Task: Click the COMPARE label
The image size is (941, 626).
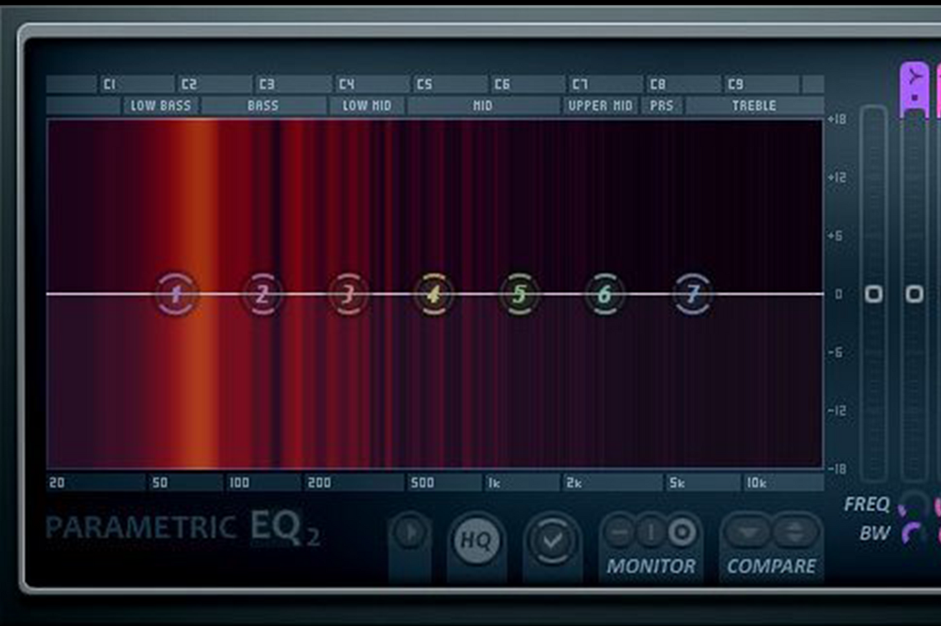Action: (771, 566)
